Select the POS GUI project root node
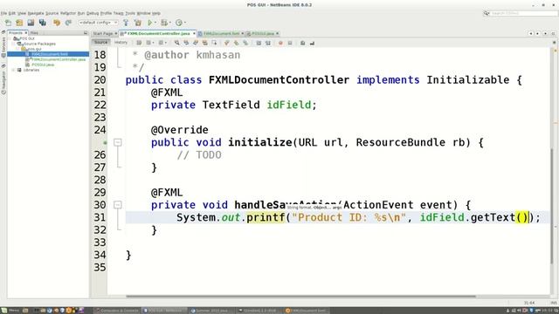Image resolution: width=559 pixels, height=314 pixels. click(x=27, y=38)
